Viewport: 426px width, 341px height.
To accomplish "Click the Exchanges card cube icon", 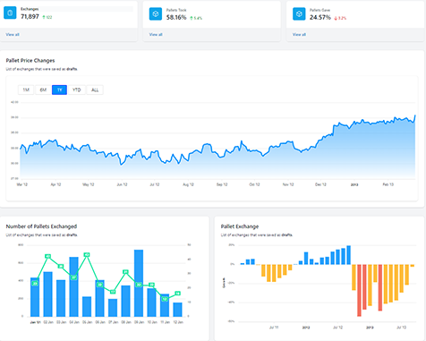I will [x=10, y=13].
